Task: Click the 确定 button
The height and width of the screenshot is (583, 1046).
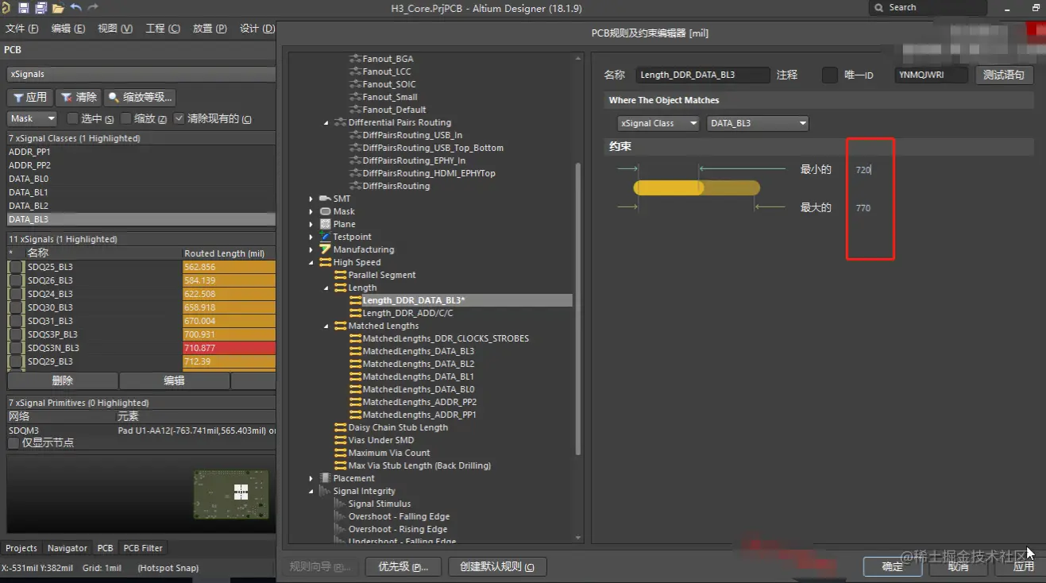Action: 893,566
